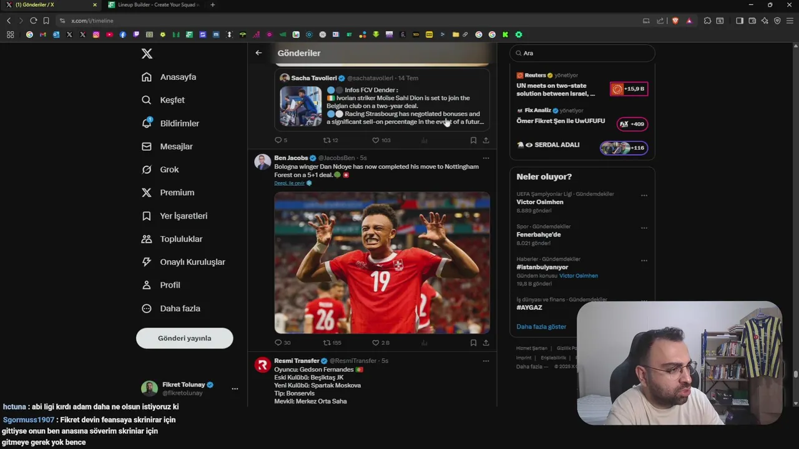This screenshot has height=449, width=799.
Task: Reload the page
Action: click(33, 21)
